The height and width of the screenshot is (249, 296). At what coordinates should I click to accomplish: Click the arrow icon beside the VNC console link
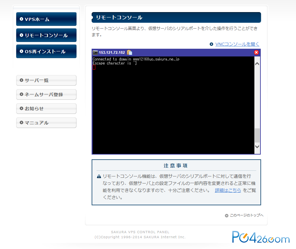(211, 44)
